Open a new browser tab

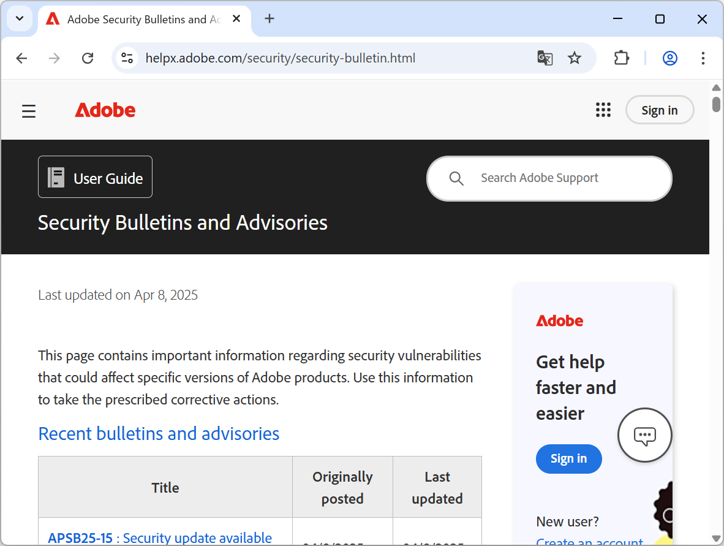point(270,19)
